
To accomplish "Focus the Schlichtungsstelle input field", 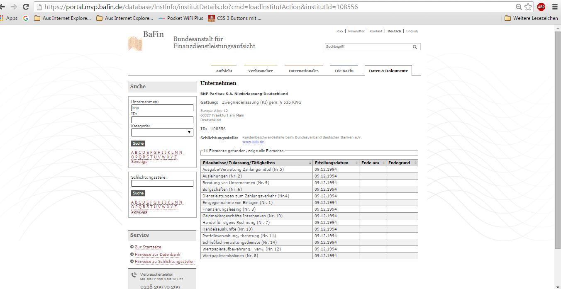I will pyautogui.click(x=162, y=183).
